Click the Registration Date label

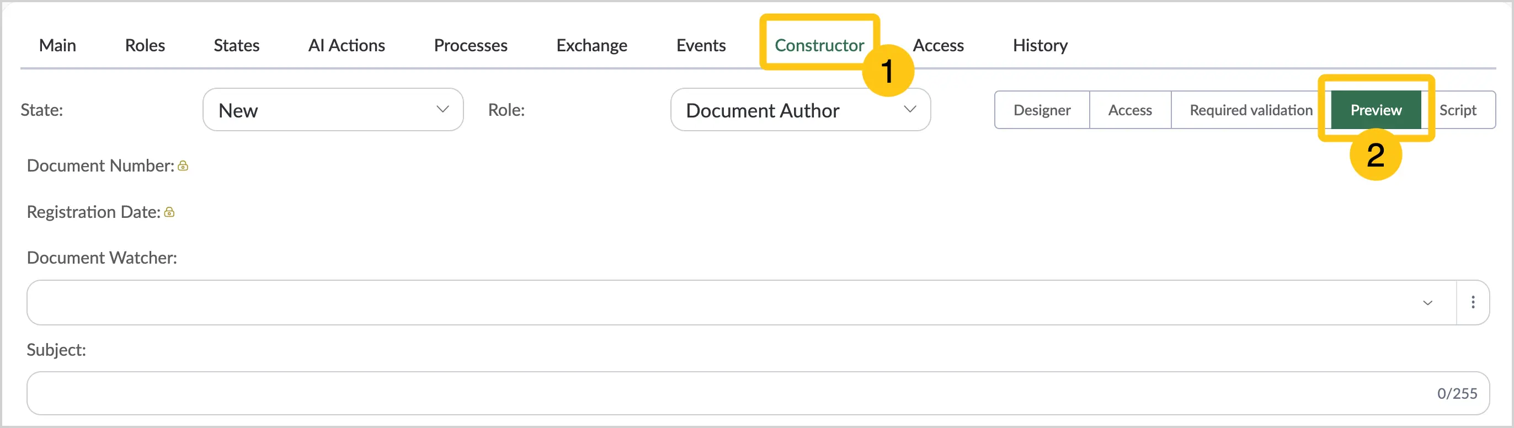(93, 212)
